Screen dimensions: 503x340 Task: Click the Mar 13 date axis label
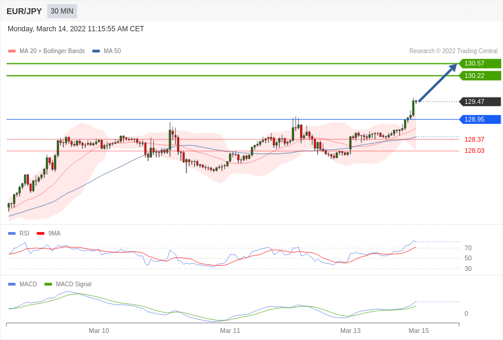coord(350,331)
